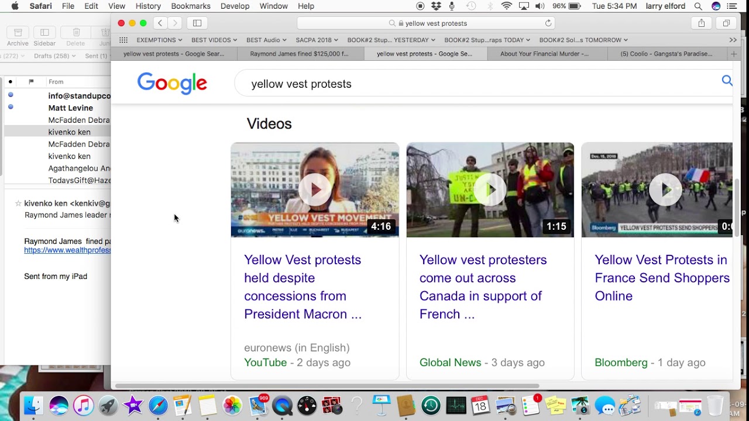Screen dimensions: 749x421
Task: Open the Develop menu
Action: [x=235, y=6]
